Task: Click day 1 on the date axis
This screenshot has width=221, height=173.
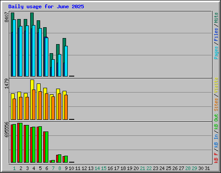Action: coord(14,168)
